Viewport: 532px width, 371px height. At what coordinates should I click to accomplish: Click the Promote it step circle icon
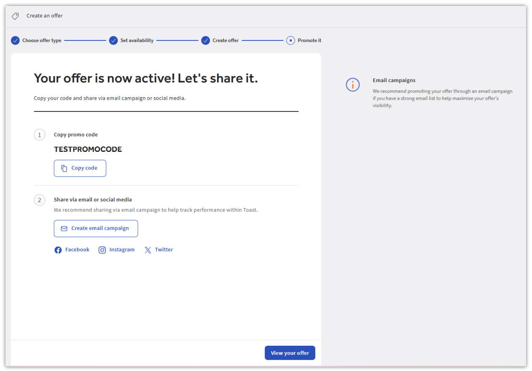tap(290, 40)
